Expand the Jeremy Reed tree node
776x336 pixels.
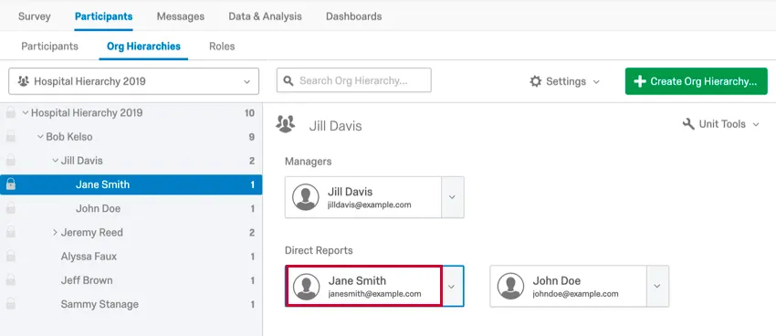(55, 232)
